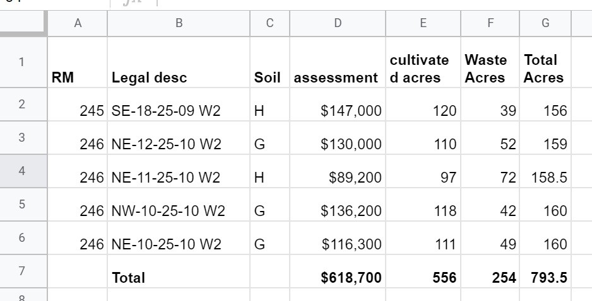Select cell with $89,200 assessment
Screen dimensions: 592x301
(338, 171)
